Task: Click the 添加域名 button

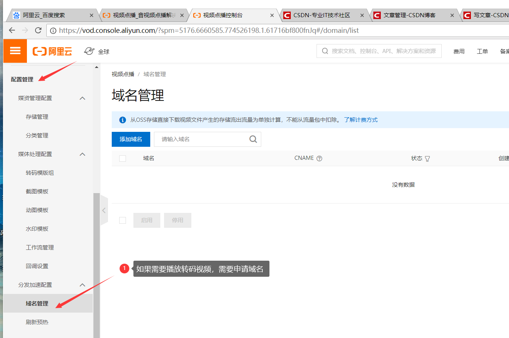Action: point(131,139)
